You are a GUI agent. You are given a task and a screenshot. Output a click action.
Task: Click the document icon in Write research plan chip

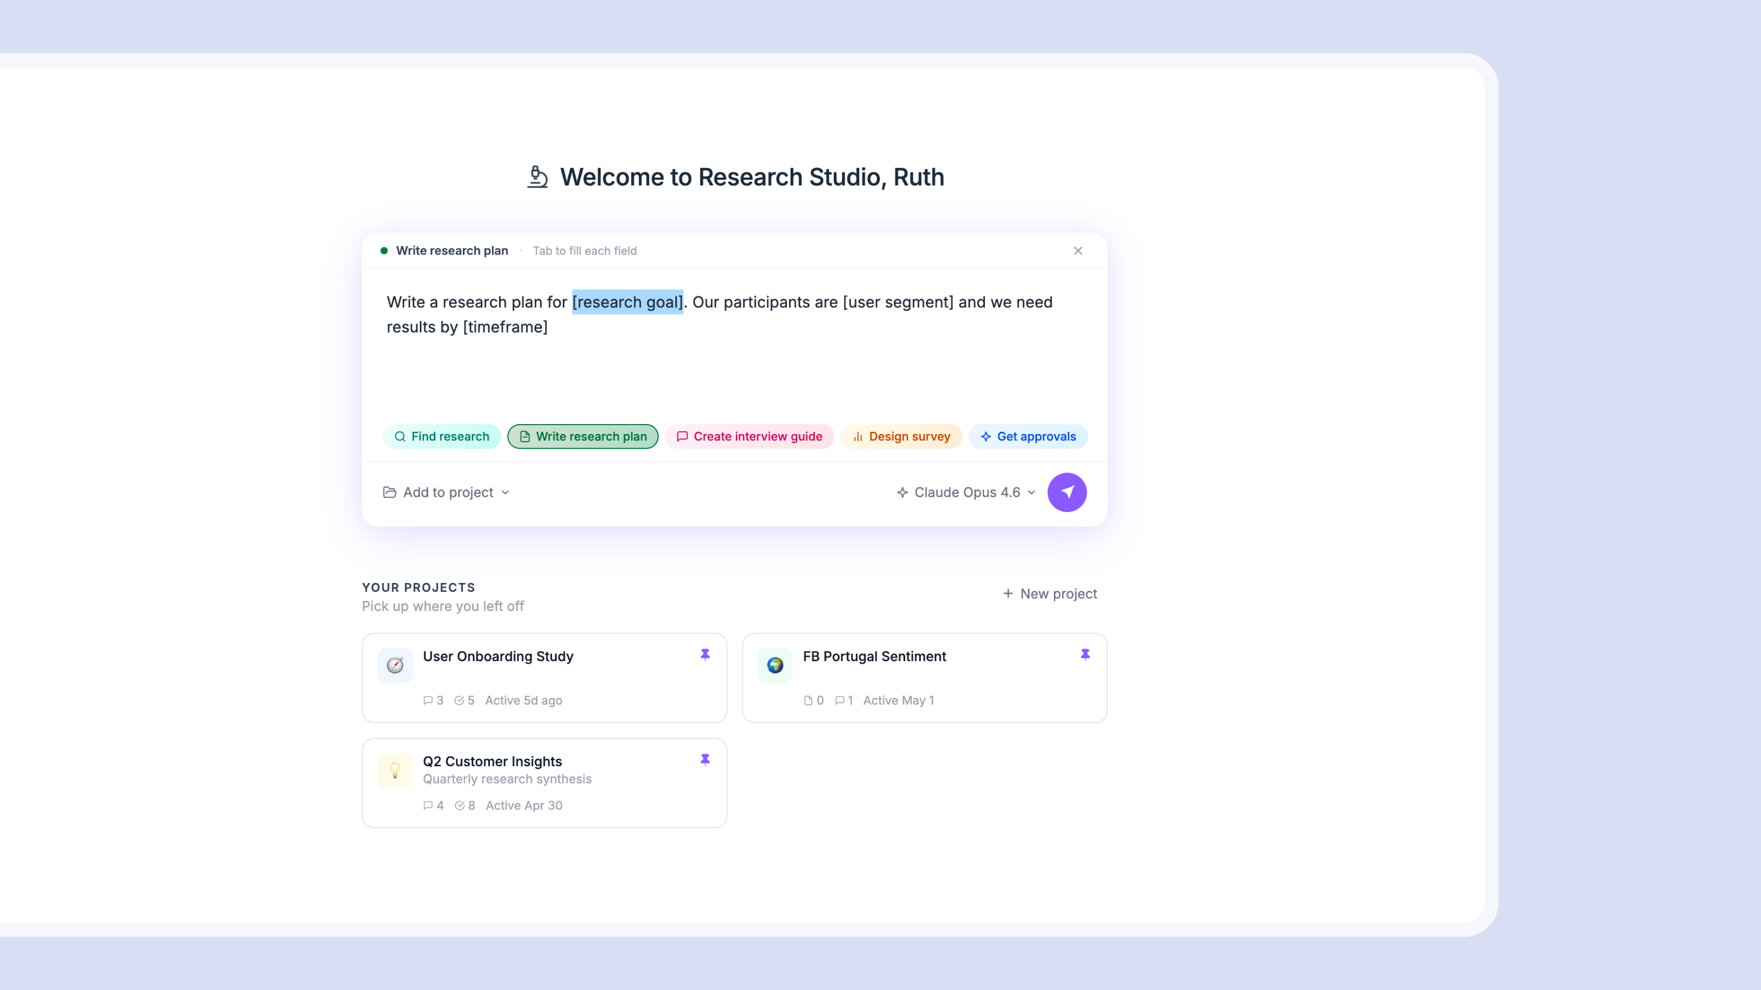coord(525,437)
